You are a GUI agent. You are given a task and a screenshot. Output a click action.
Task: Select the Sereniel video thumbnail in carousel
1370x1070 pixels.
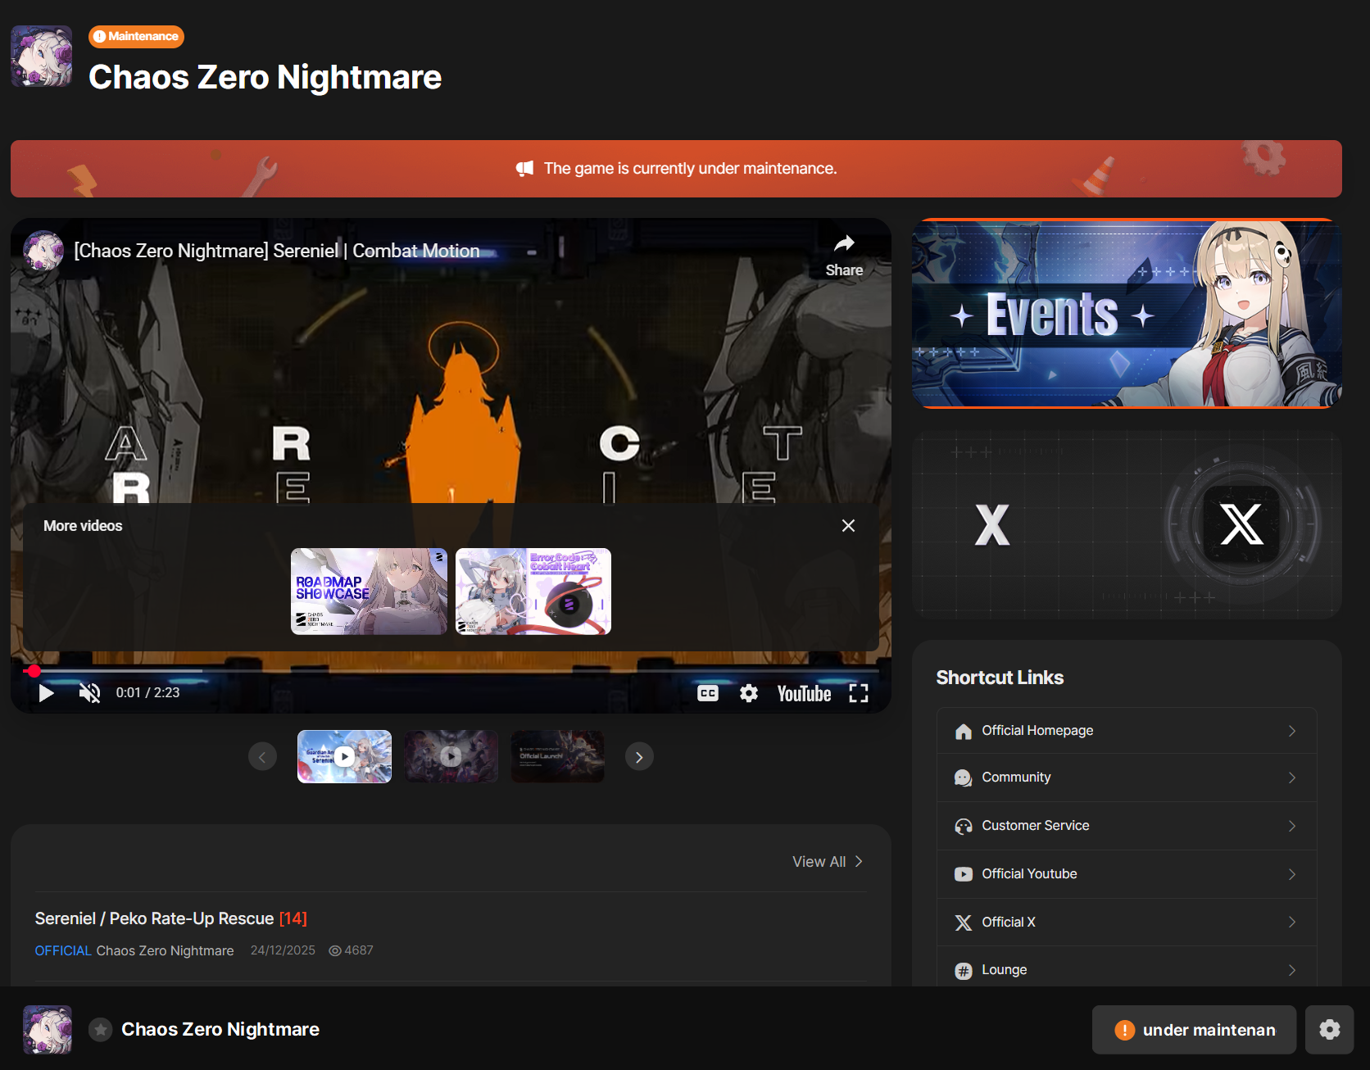(x=344, y=756)
